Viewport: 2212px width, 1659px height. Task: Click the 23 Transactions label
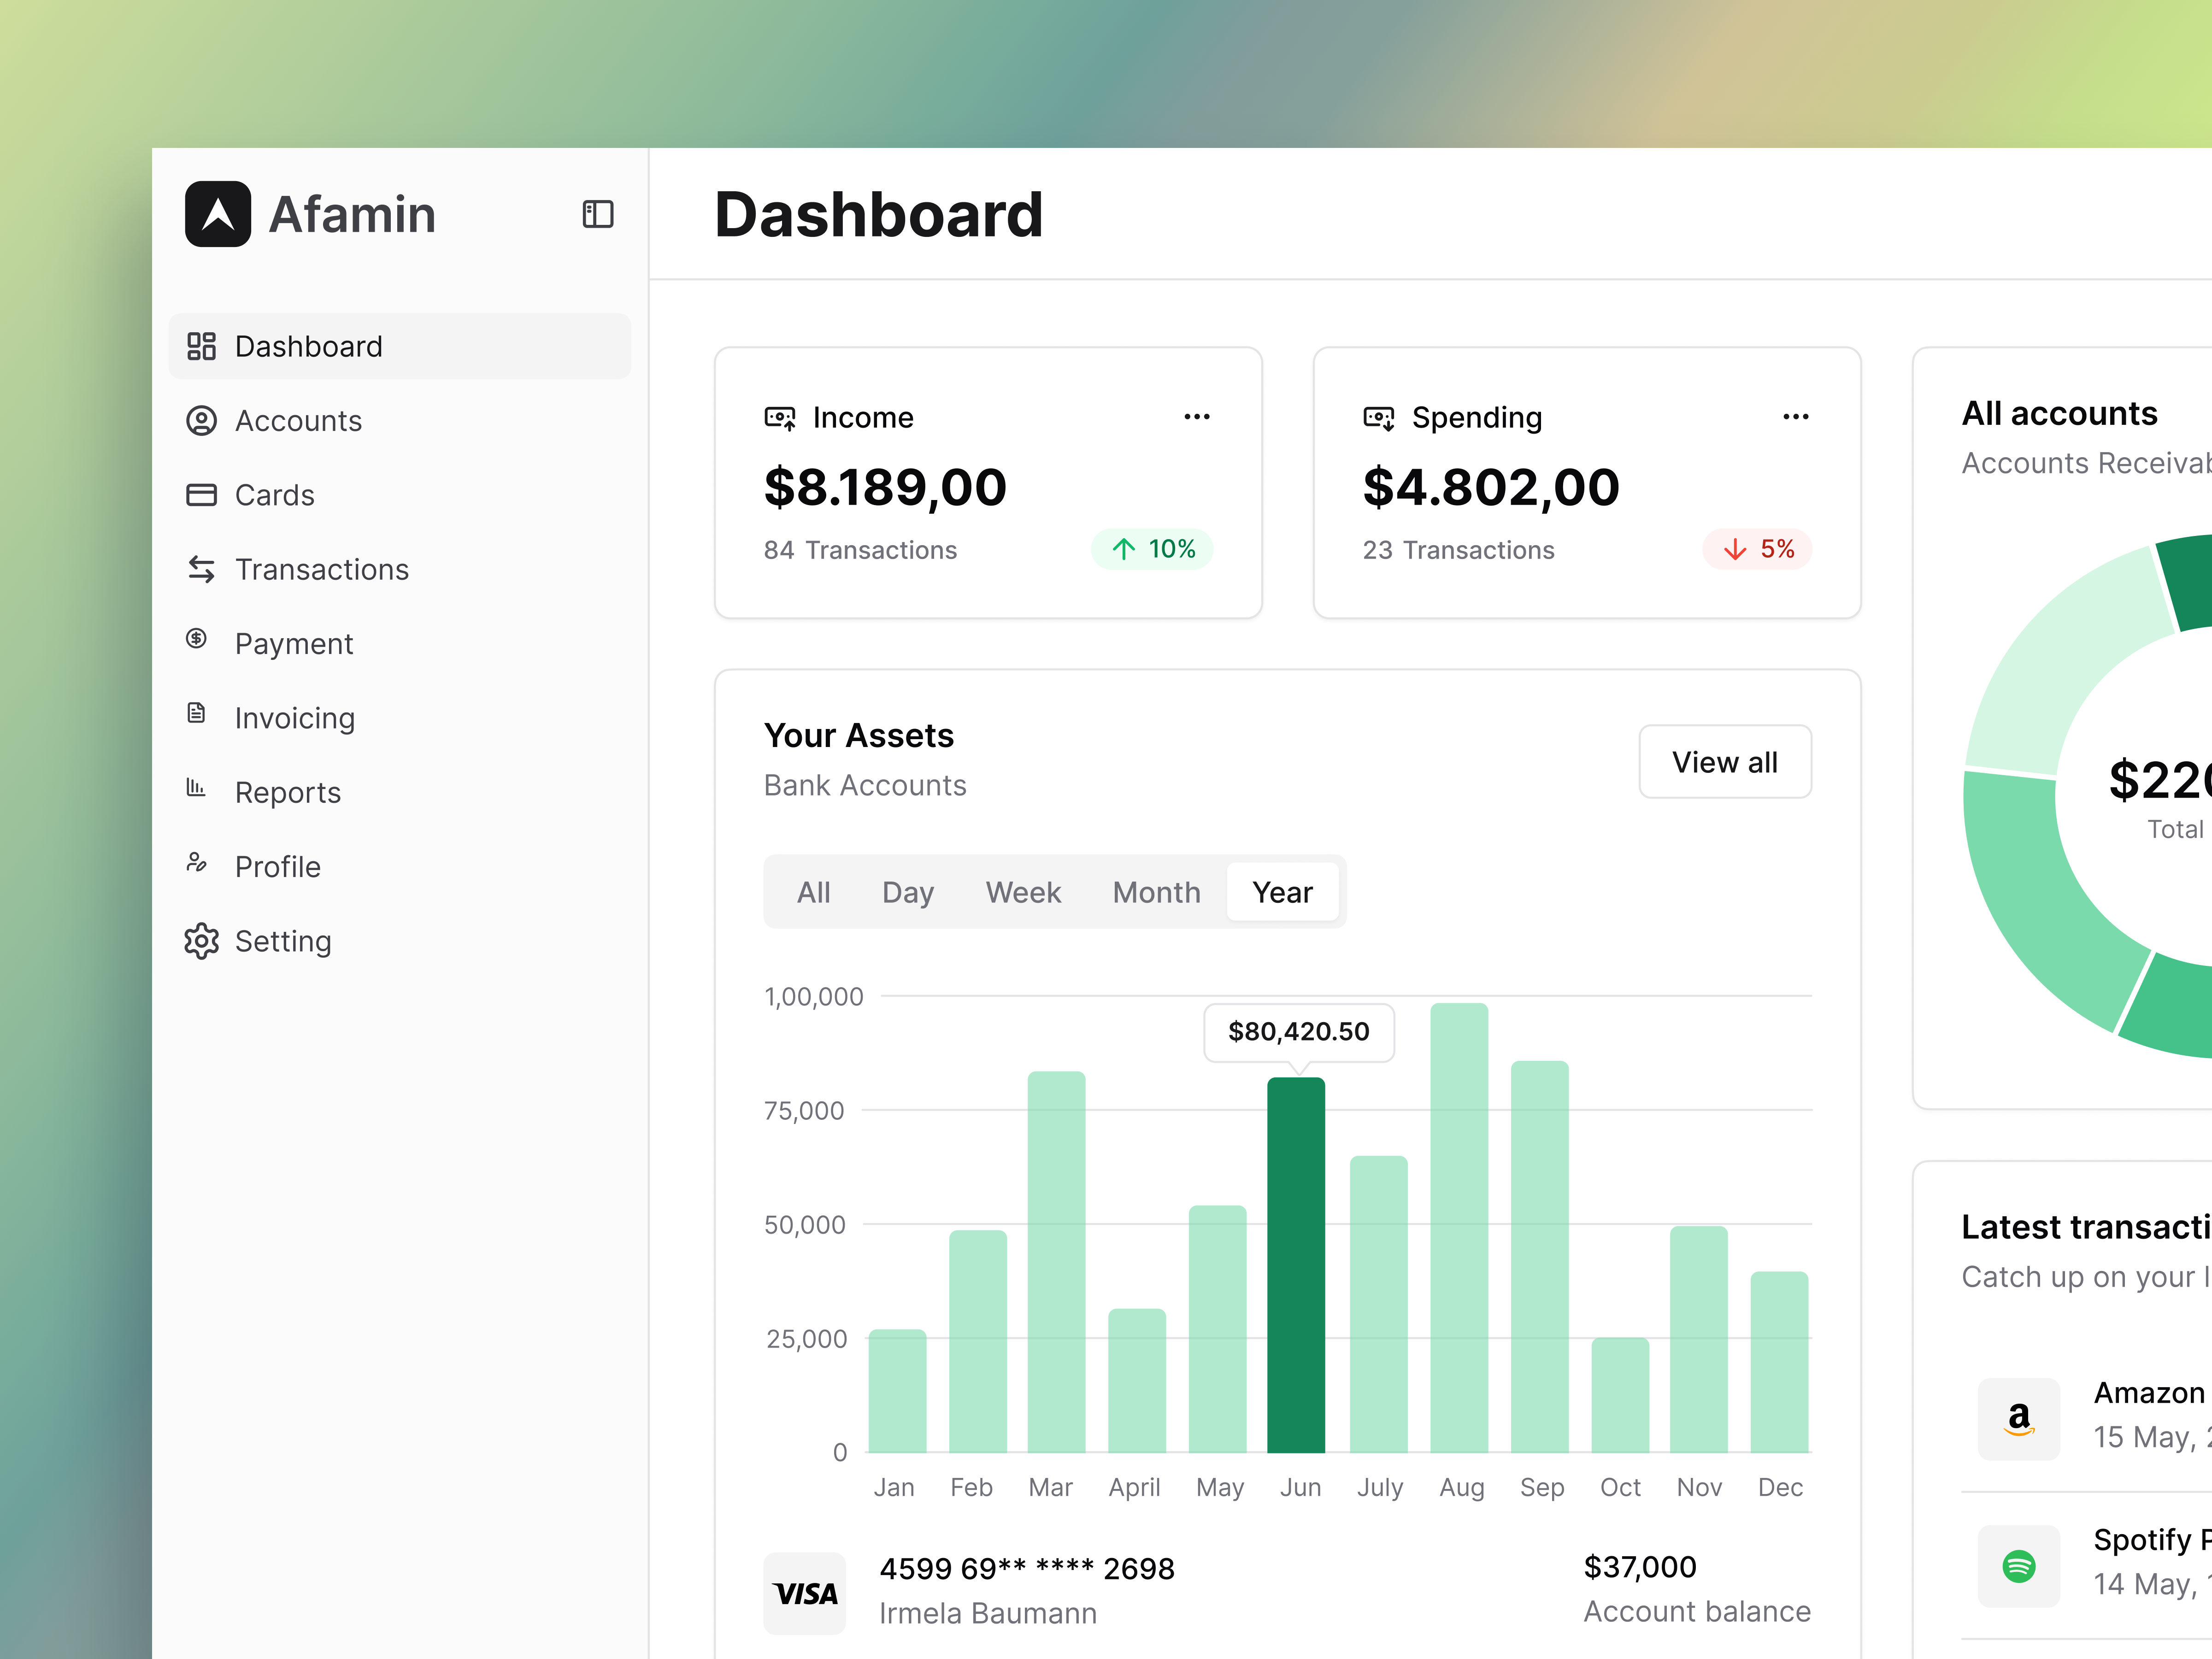pos(1459,550)
